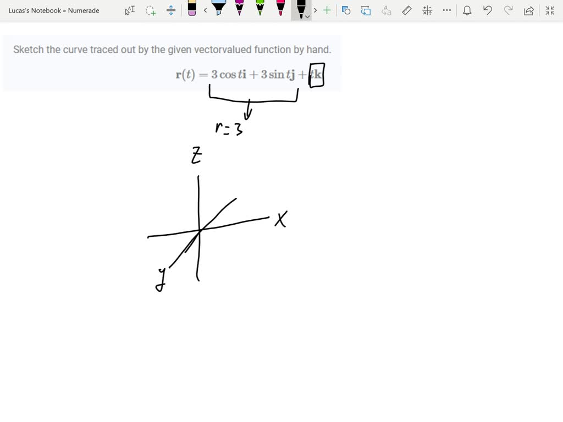The image size is (563, 422).
Task: Activate the Convert Ink to Text tool
Action: pos(385,10)
